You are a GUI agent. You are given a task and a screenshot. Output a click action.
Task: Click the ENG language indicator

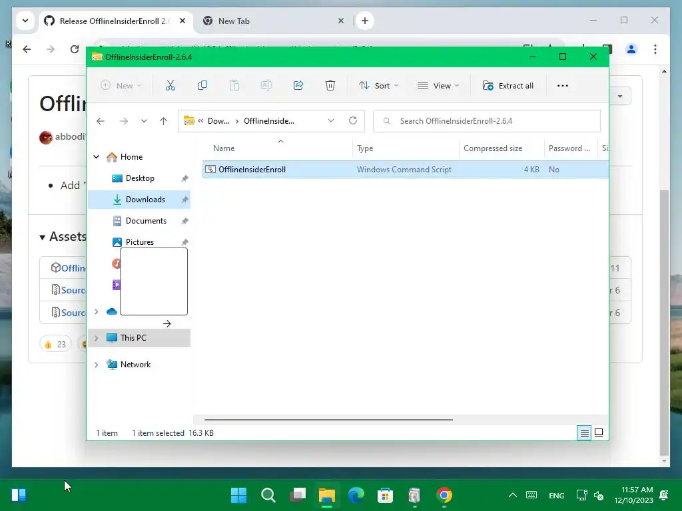pos(556,495)
